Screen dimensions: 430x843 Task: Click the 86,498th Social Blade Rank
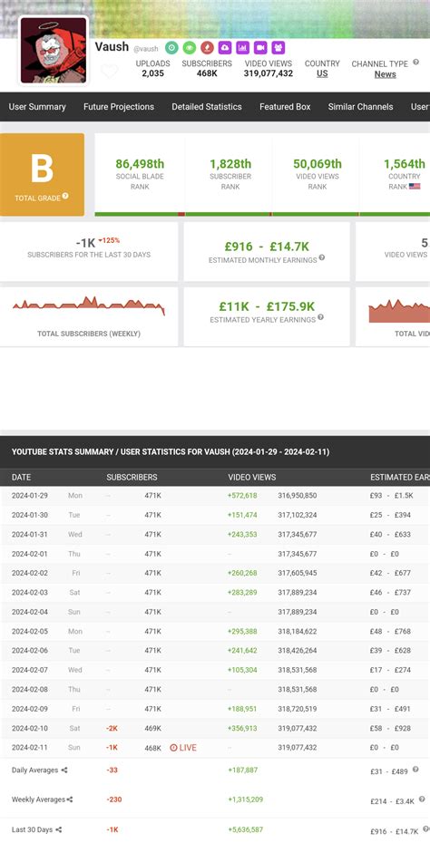140,163
